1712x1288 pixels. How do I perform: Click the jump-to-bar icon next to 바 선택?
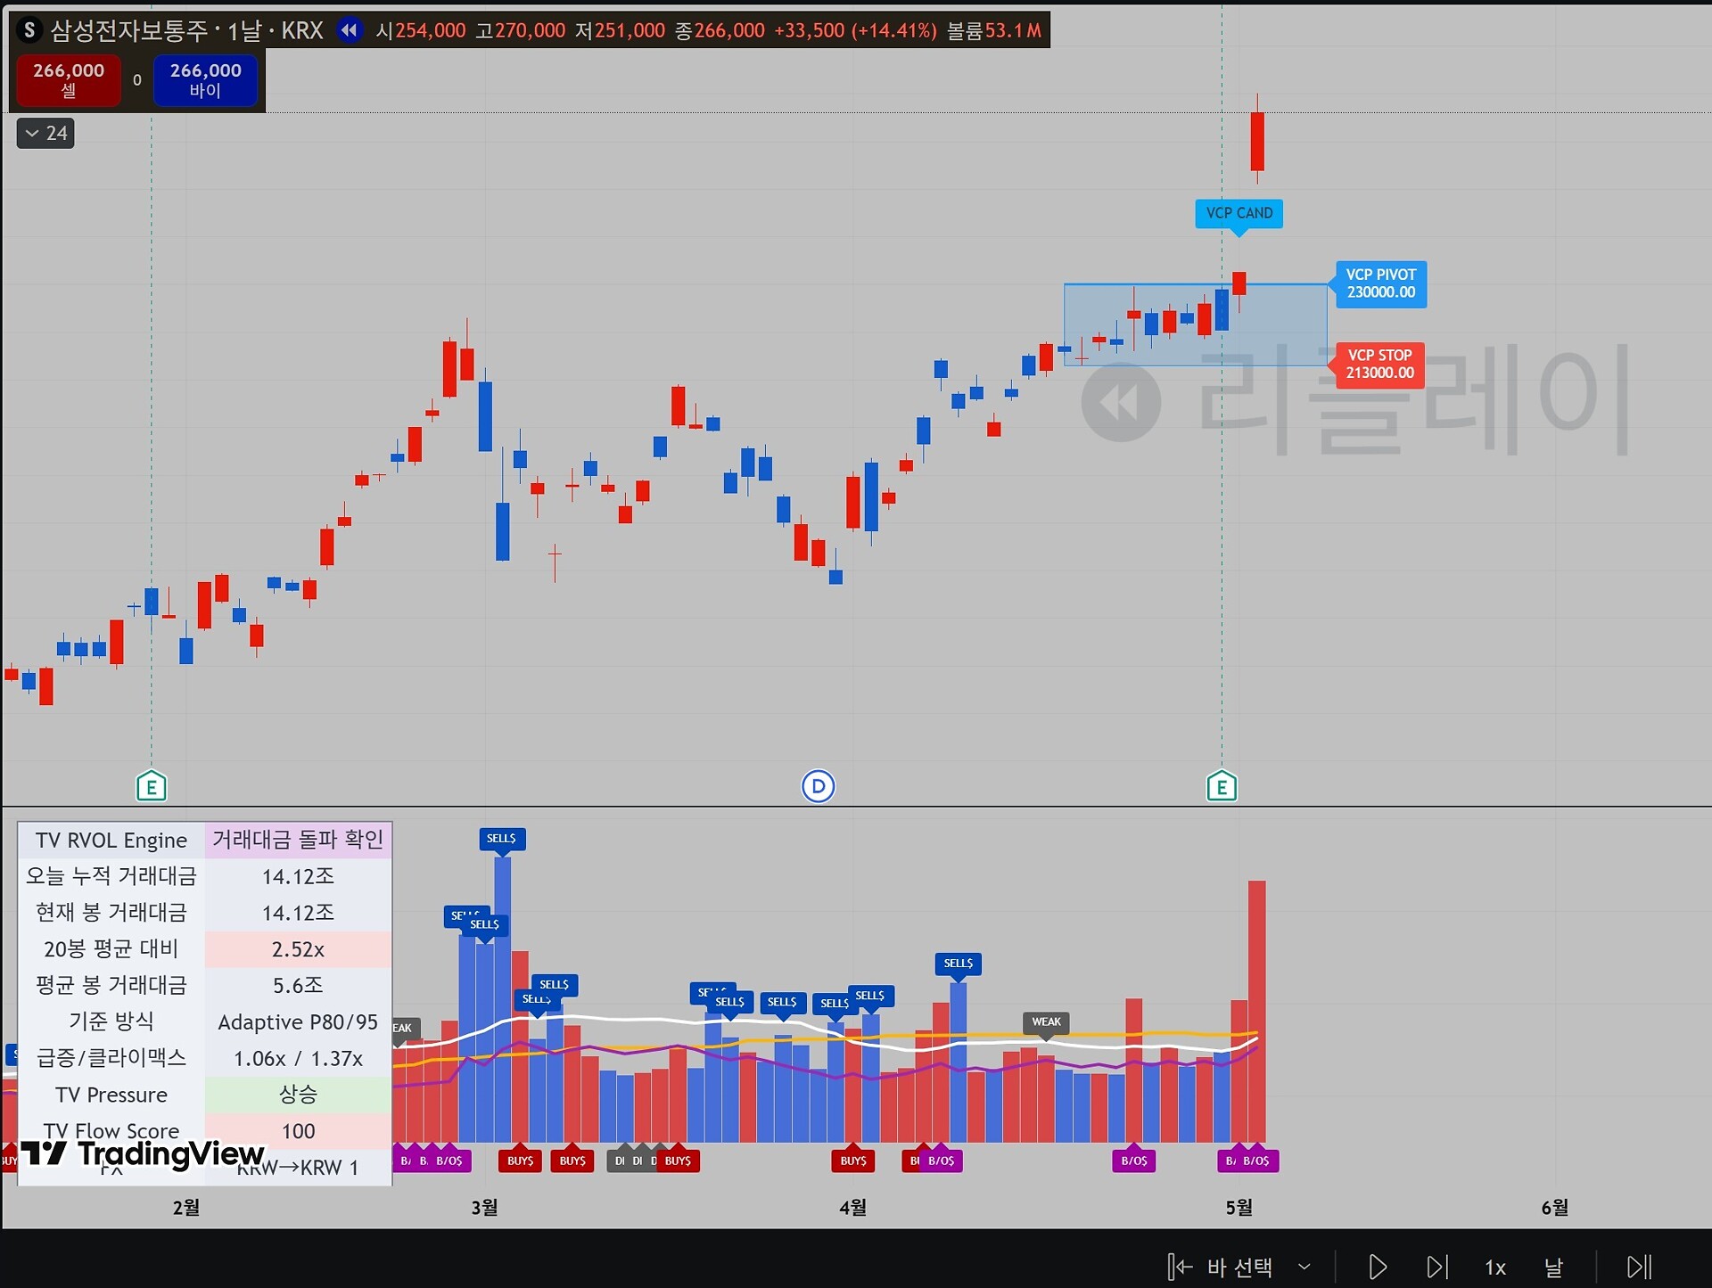click(x=1180, y=1267)
